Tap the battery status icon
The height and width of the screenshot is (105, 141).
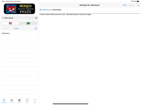point(138,1)
